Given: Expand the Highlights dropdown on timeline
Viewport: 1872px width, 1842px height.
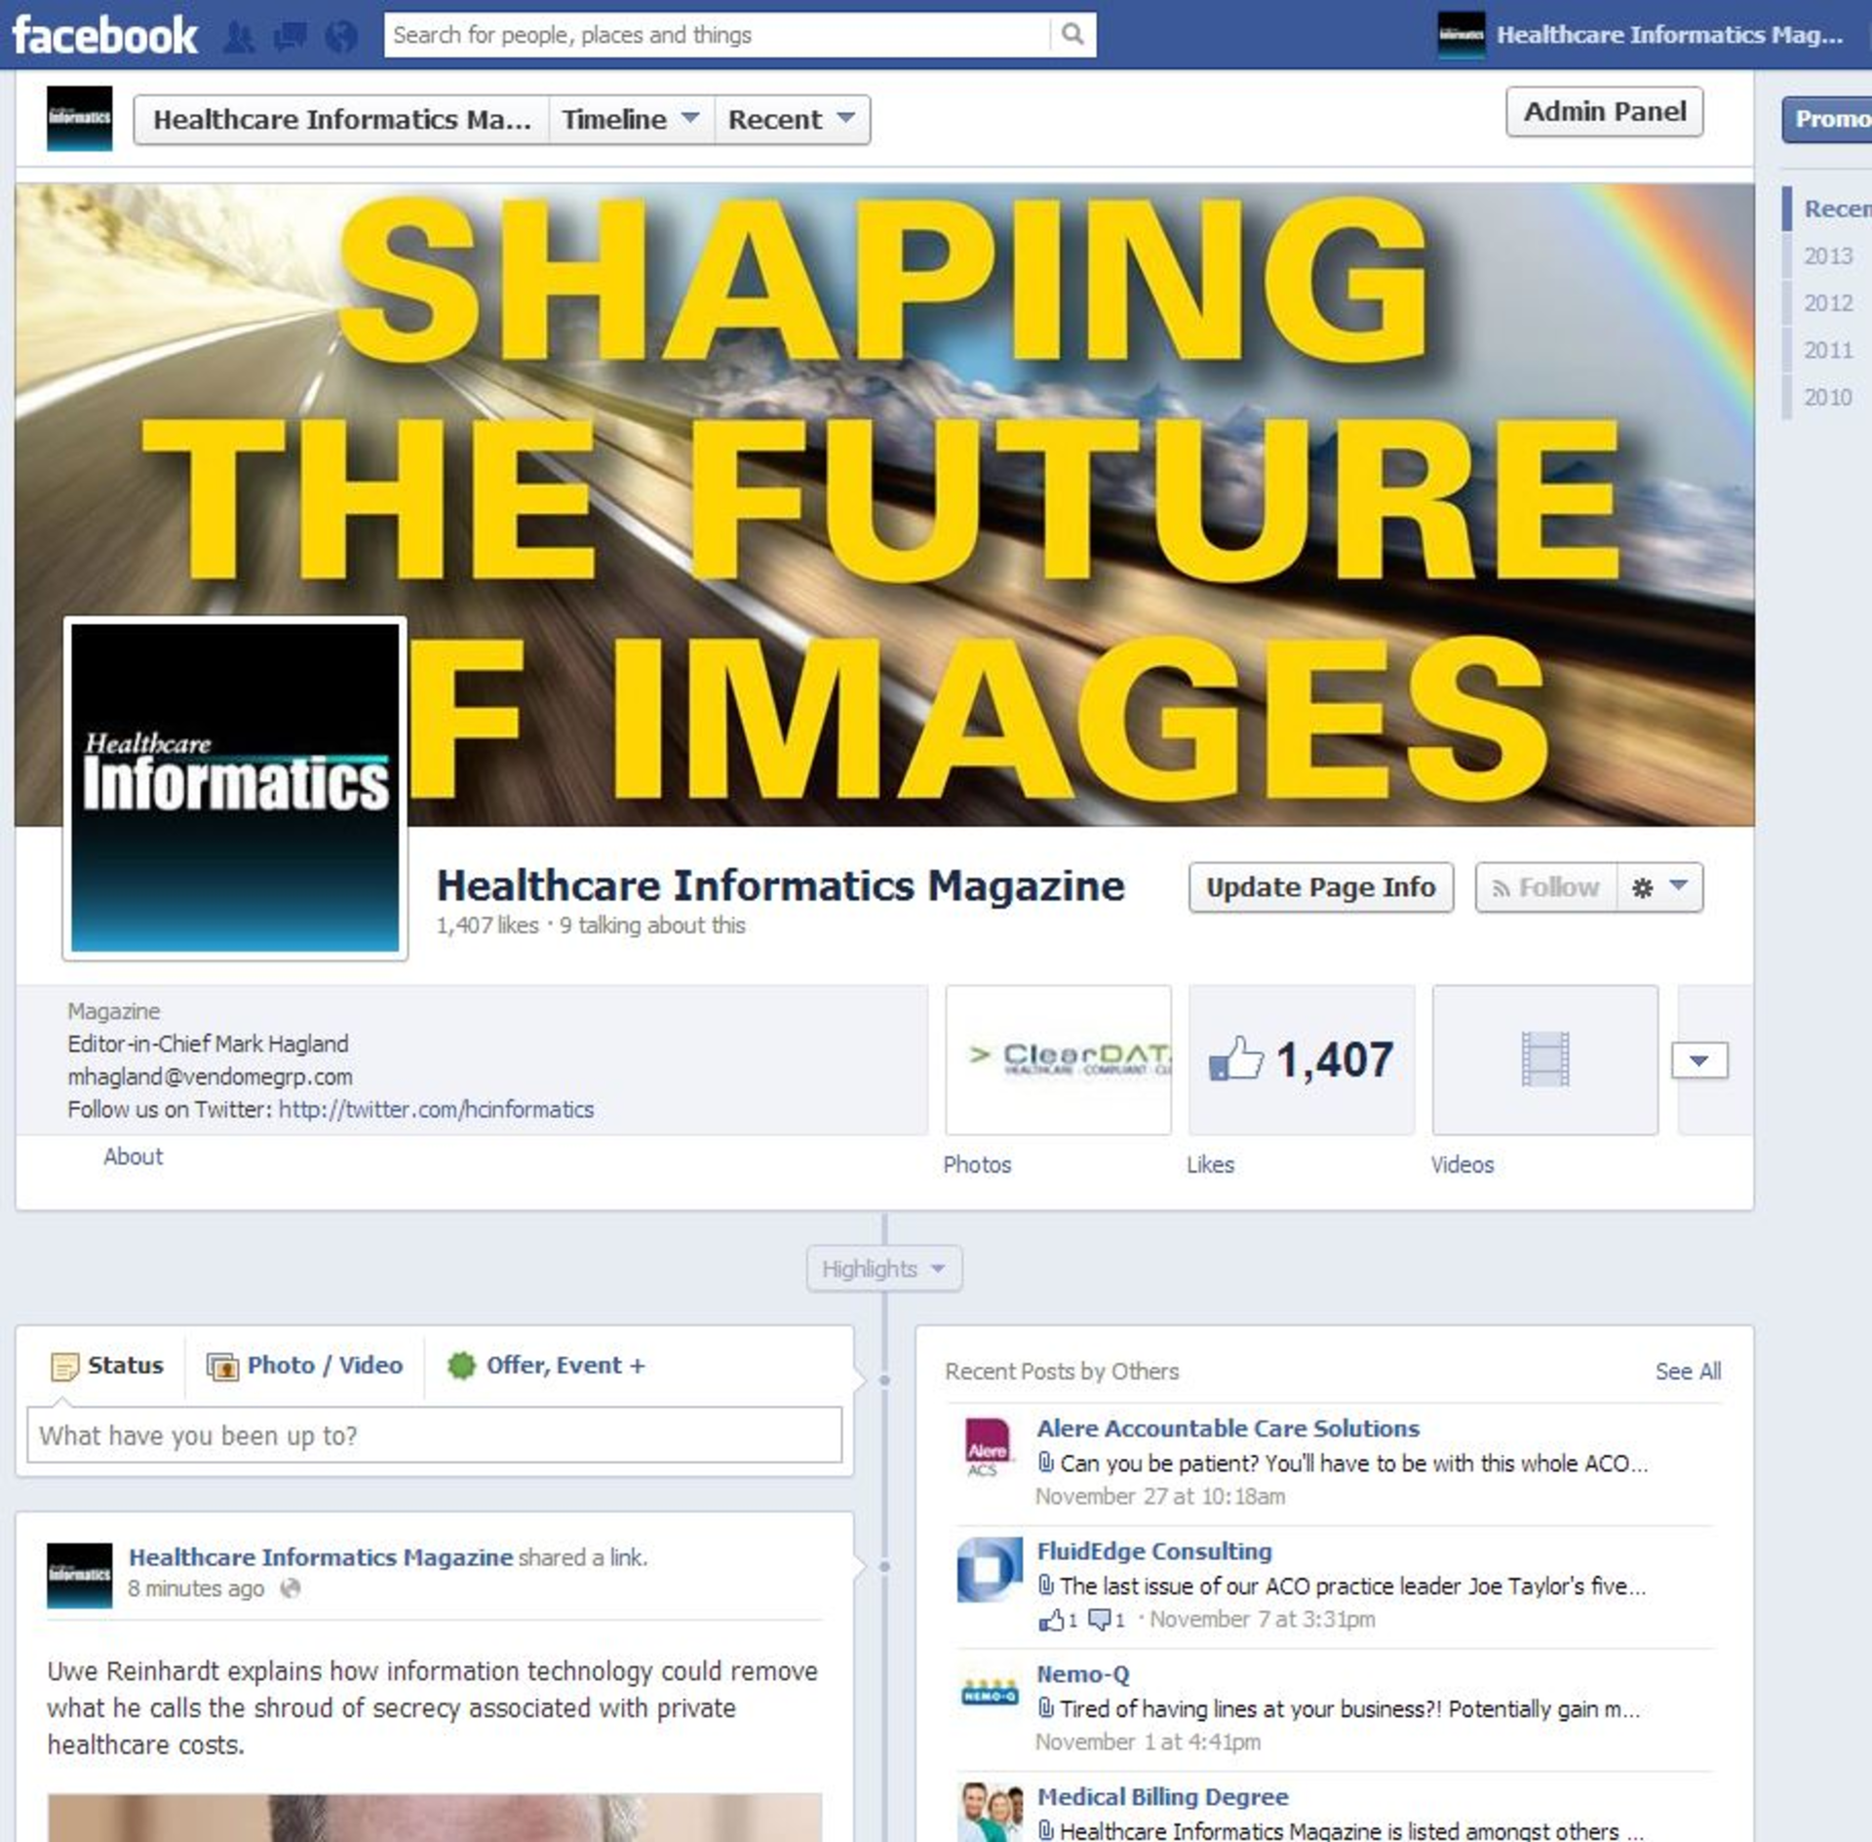Looking at the screenshot, I should coord(882,1268).
